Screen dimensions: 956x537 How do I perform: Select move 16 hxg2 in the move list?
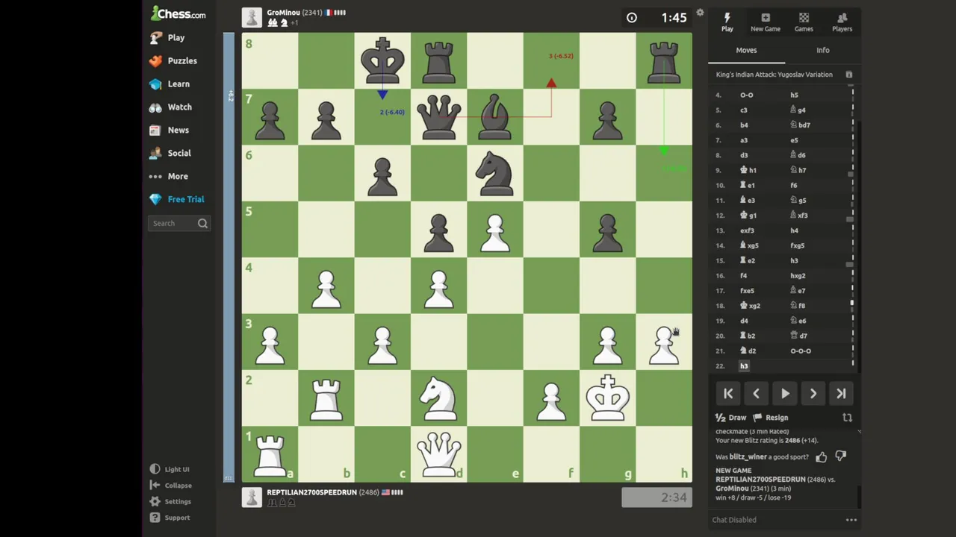[798, 275]
